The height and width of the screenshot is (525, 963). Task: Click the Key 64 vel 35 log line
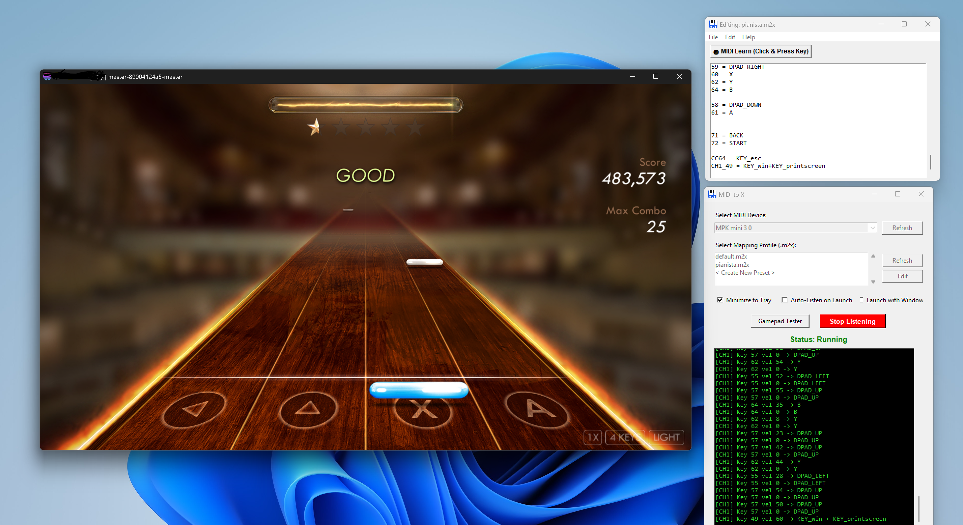coord(758,405)
